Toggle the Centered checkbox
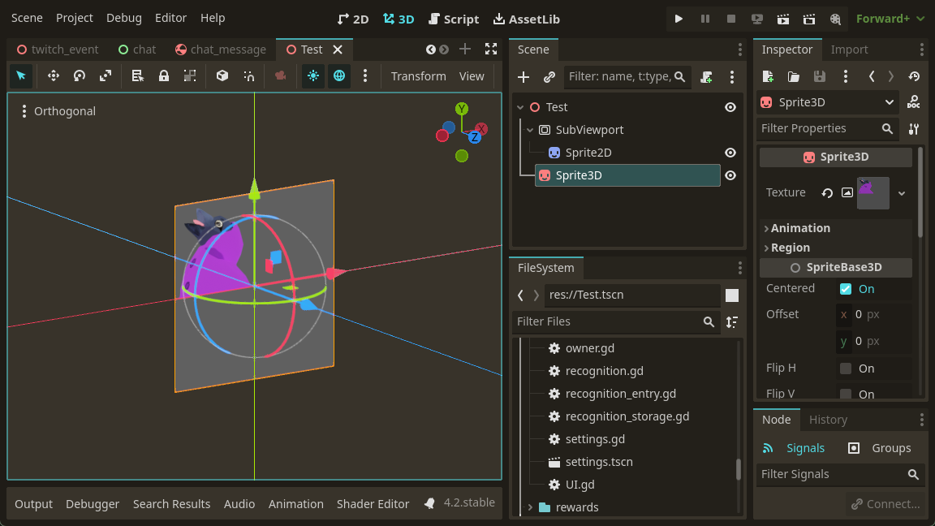 point(846,289)
